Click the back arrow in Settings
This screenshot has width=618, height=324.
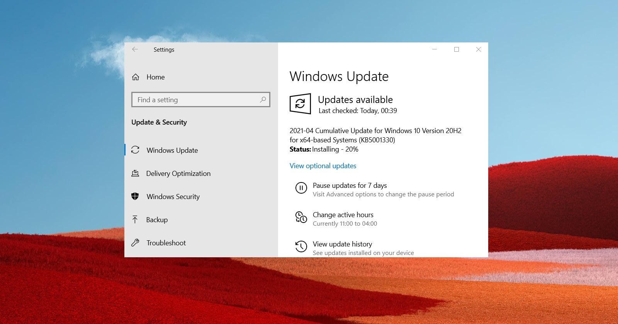135,49
